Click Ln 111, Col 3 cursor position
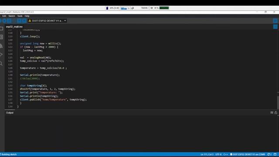Screen dimensions: 279x157 (x=207, y=154)
